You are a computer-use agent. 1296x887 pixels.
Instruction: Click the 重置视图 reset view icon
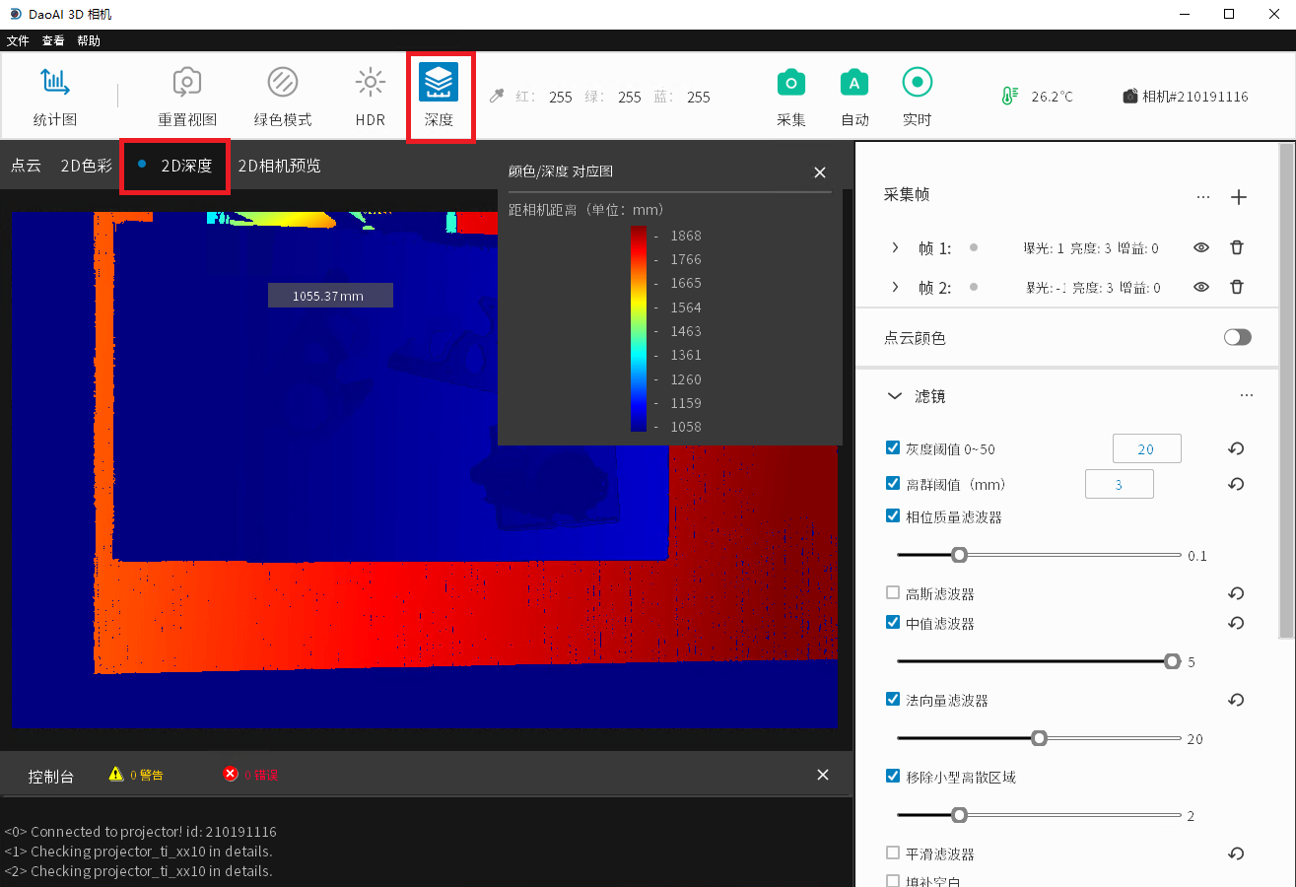[x=187, y=83]
